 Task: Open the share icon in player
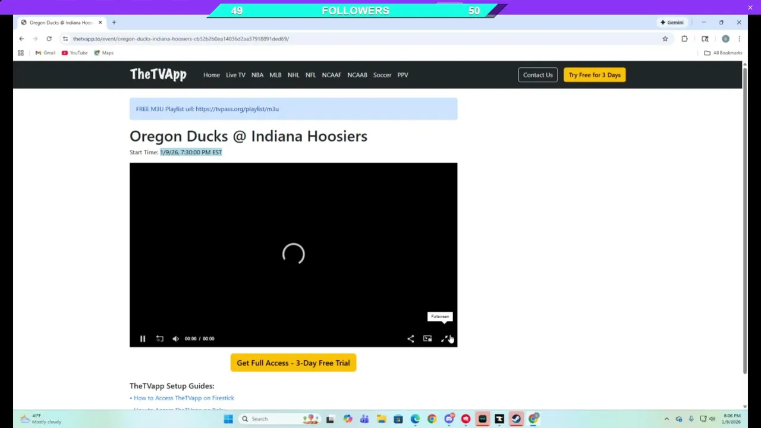pos(410,339)
